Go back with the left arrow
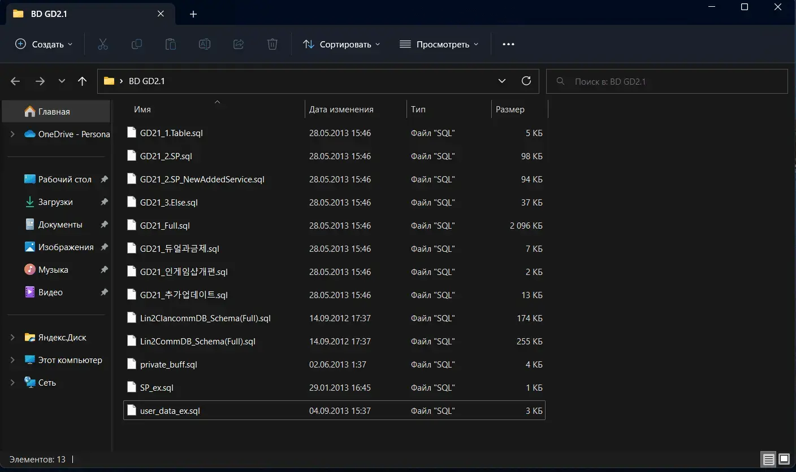This screenshot has height=472, width=796. [15, 81]
